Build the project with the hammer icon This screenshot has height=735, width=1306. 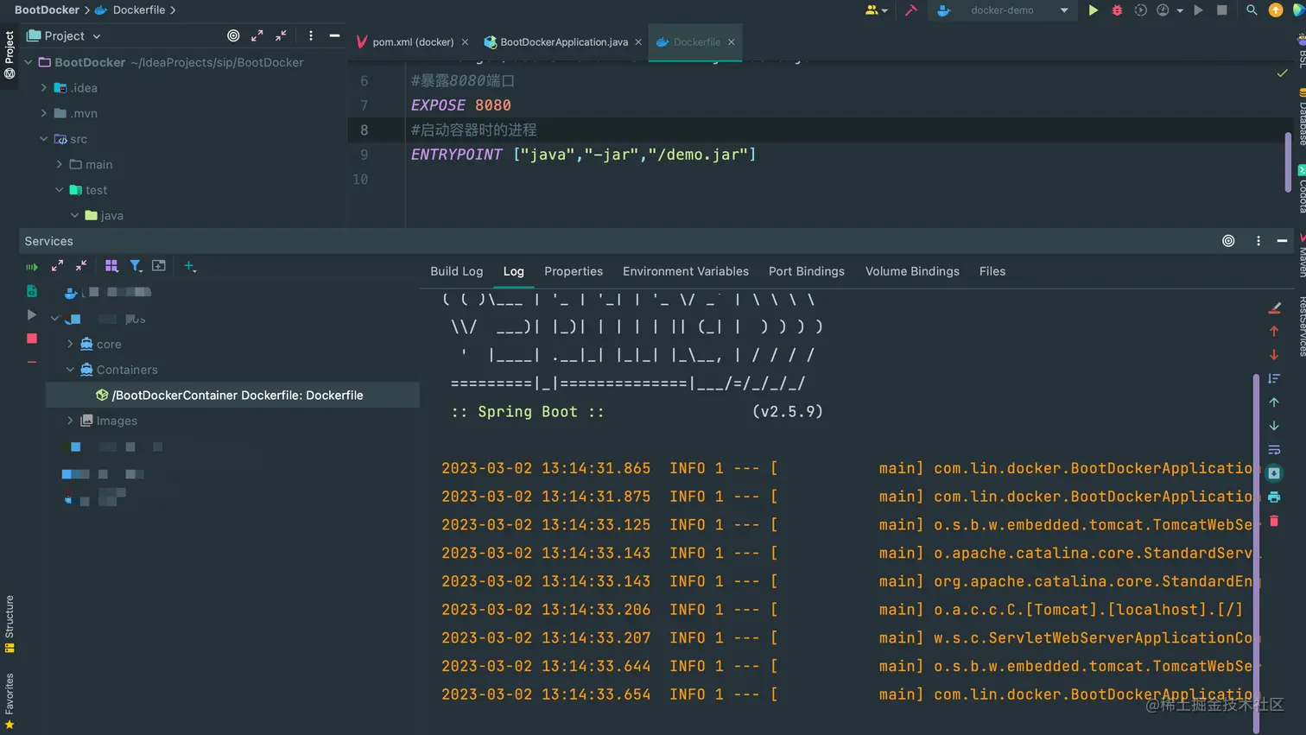click(x=910, y=10)
